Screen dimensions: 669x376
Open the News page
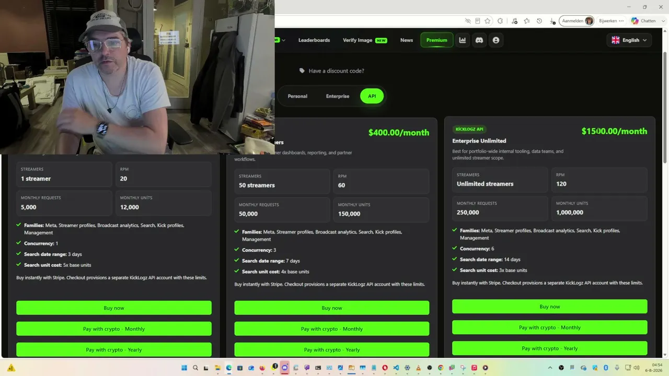(407, 40)
